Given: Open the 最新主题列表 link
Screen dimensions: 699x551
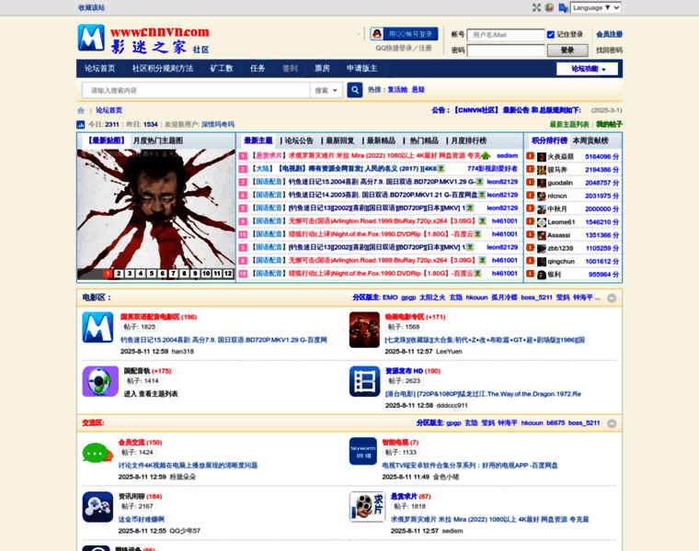Looking at the screenshot, I should [x=568, y=125].
